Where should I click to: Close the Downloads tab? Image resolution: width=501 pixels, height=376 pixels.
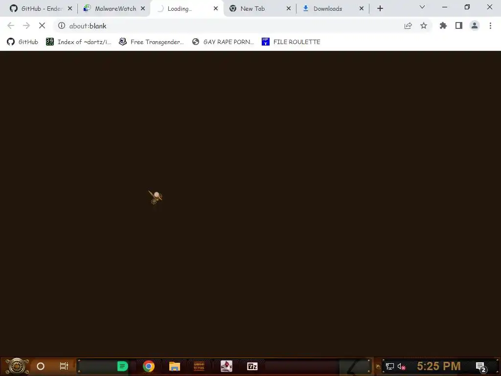click(x=362, y=9)
